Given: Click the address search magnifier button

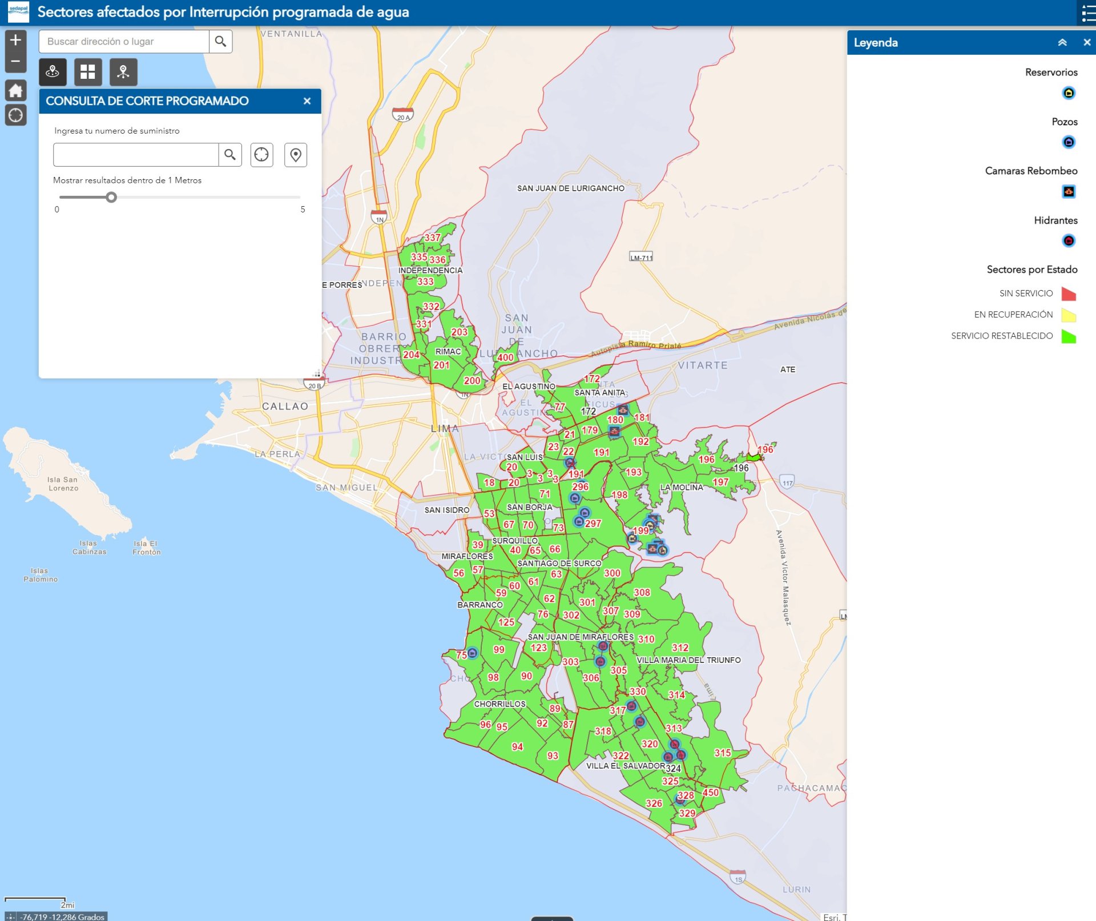Looking at the screenshot, I should click(220, 42).
